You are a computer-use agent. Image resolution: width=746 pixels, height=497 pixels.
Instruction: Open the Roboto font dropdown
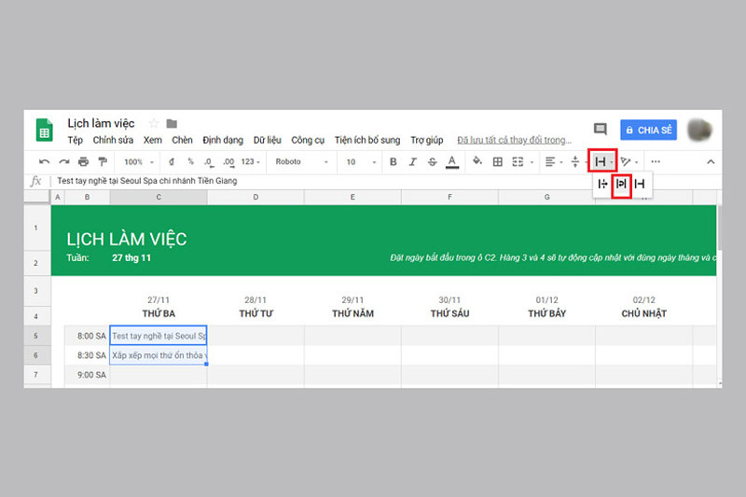[301, 161]
